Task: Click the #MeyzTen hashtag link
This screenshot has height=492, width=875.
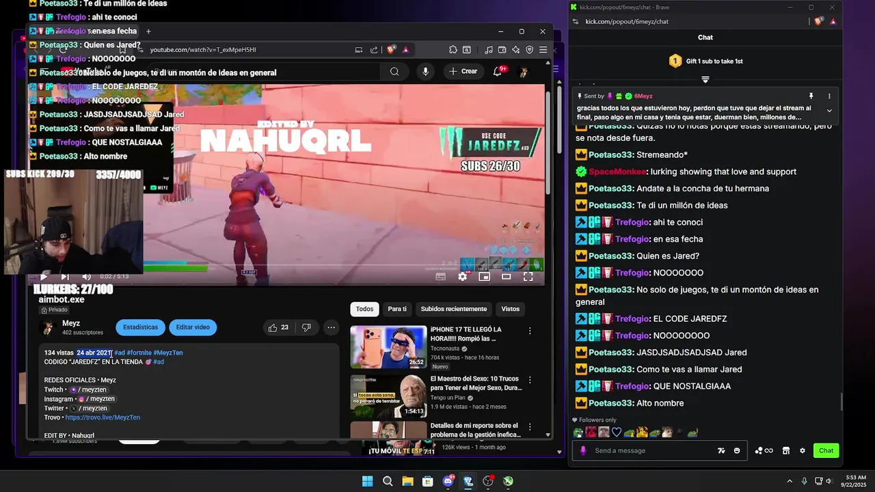Action: pos(168,353)
